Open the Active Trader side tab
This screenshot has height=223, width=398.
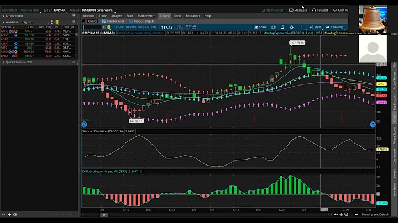coord(395,81)
